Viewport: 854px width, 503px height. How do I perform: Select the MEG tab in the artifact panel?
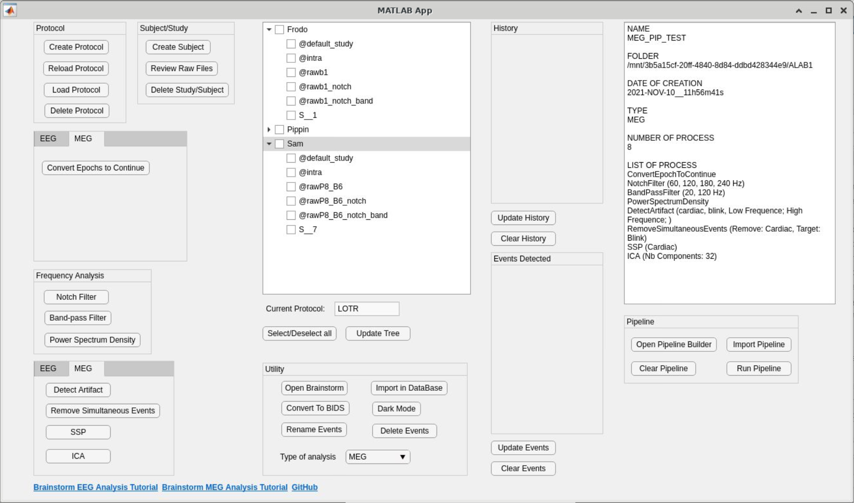pos(84,368)
